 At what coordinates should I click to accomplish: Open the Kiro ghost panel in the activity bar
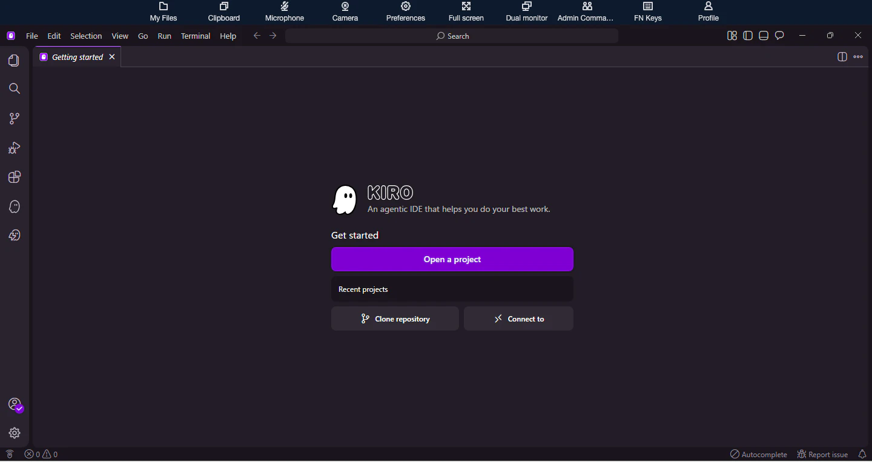pyautogui.click(x=15, y=206)
